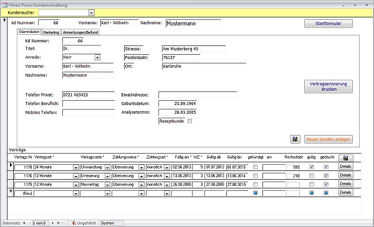
Task: Click the Postleitzahl field 76137
Action: coord(181,57)
